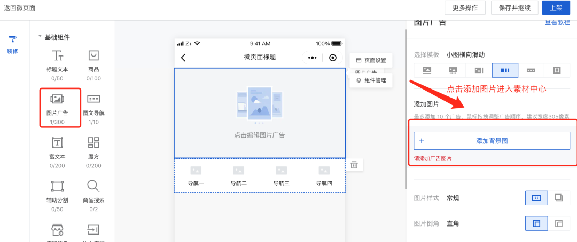The image size is (577, 242).
Task: Click the phone preview back arrow
Action: coord(183,58)
